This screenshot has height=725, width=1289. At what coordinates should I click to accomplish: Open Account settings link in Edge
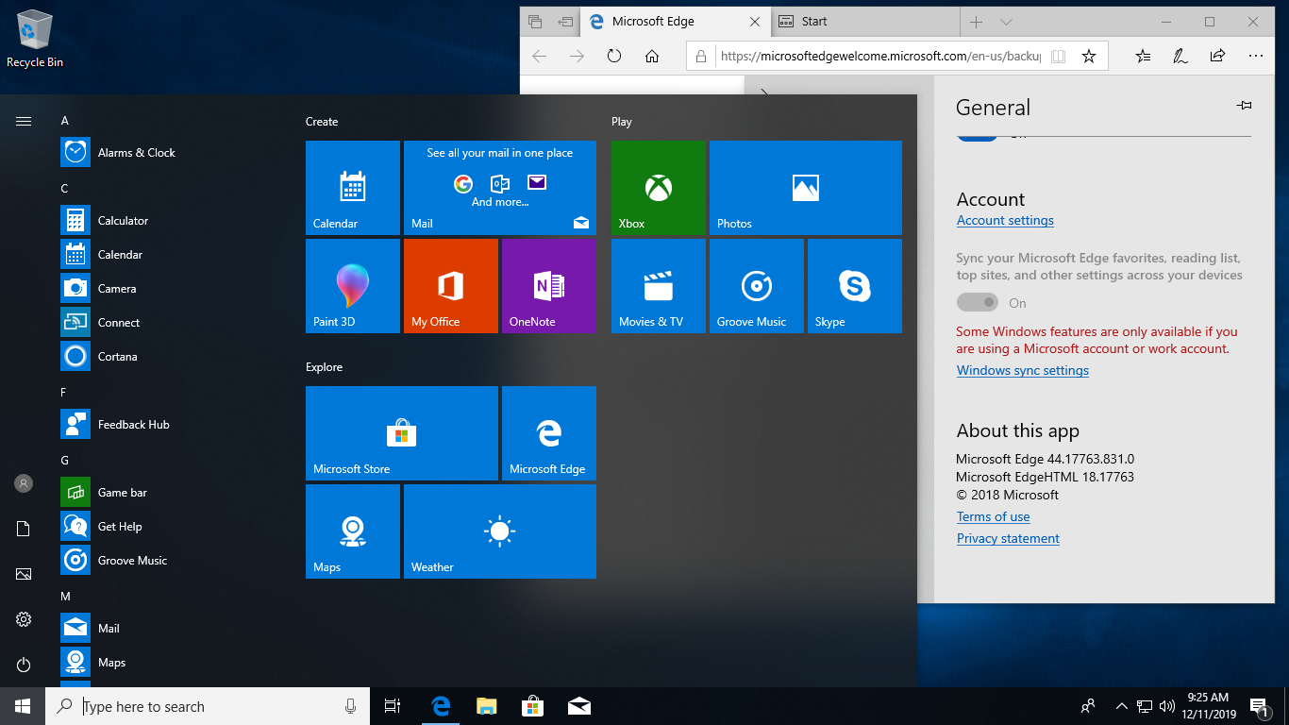[x=1005, y=220]
